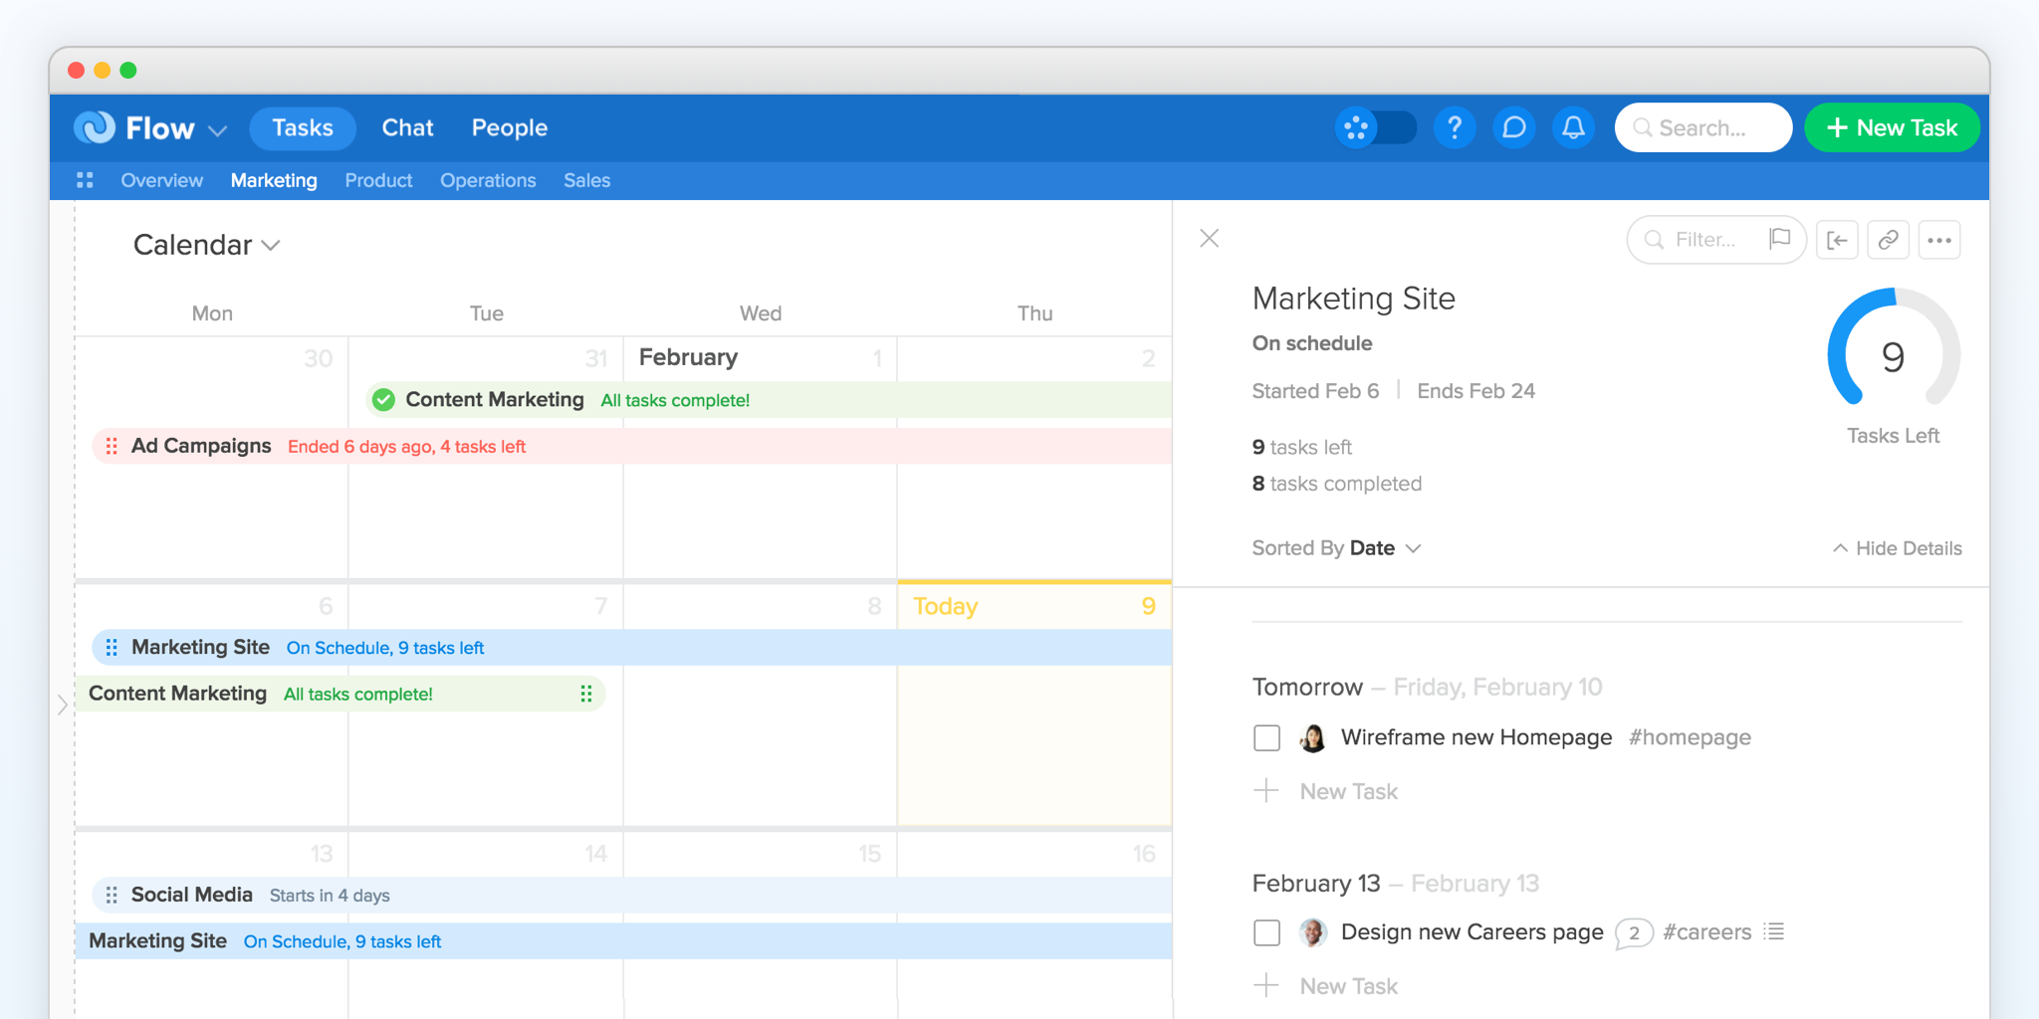The width and height of the screenshot is (2039, 1019).
Task: Switch to the Tasks tab
Action: (x=303, y=127)
